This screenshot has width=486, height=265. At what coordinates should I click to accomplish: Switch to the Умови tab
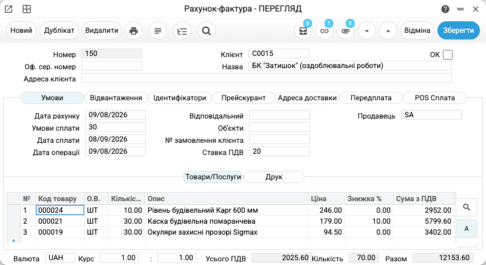[x=52, y=98]
